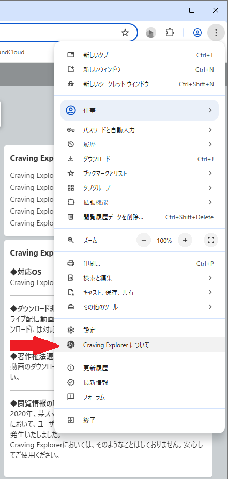Click the three-dot menu button
This screenshot has height=479, width=228.
tap(216, 33)
